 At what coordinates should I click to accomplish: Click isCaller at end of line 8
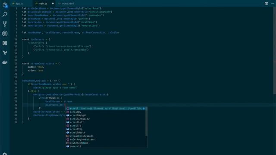(x=114, y=33)
